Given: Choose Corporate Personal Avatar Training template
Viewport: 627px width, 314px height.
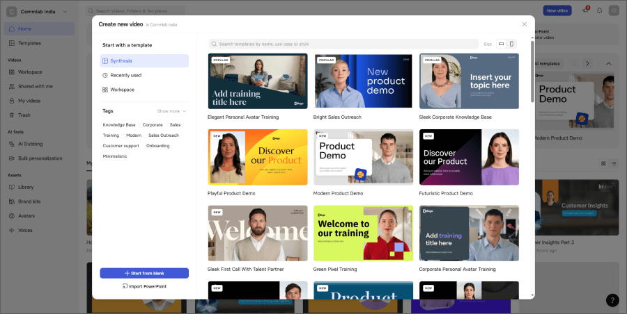Looking at the screenshot, I should pos(469,233).
